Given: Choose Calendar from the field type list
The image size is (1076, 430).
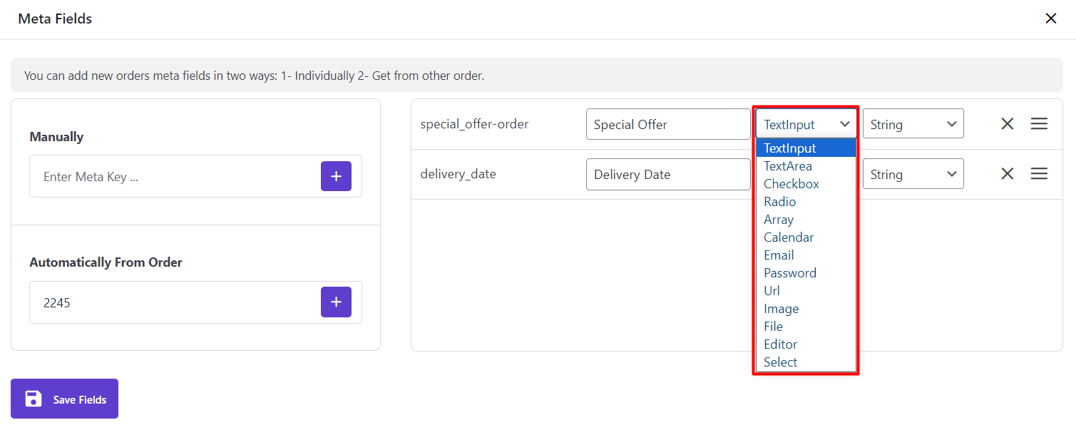Looking at the screenshot, I should [x=789, y=237].
